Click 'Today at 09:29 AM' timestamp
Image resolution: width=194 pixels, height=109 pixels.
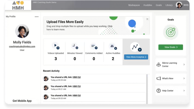tap(59, 80)
